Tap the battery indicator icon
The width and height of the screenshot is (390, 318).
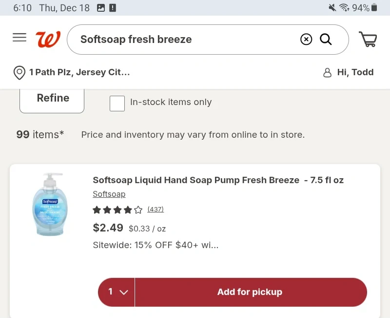point(374,8)
